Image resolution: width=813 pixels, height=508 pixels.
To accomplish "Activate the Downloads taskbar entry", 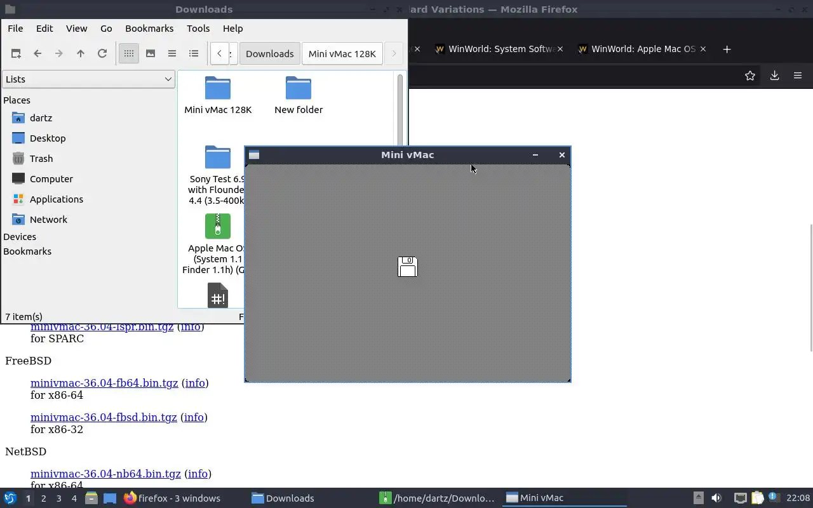I will click(283, 498).
